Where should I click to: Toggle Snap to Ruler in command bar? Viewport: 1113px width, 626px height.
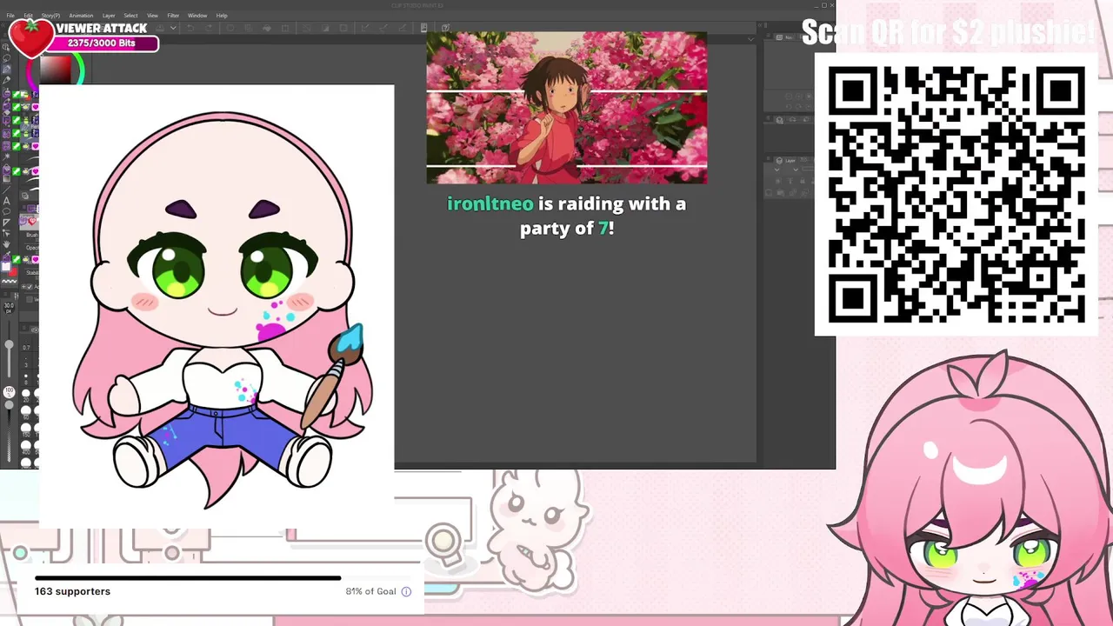tap(365, 28)
